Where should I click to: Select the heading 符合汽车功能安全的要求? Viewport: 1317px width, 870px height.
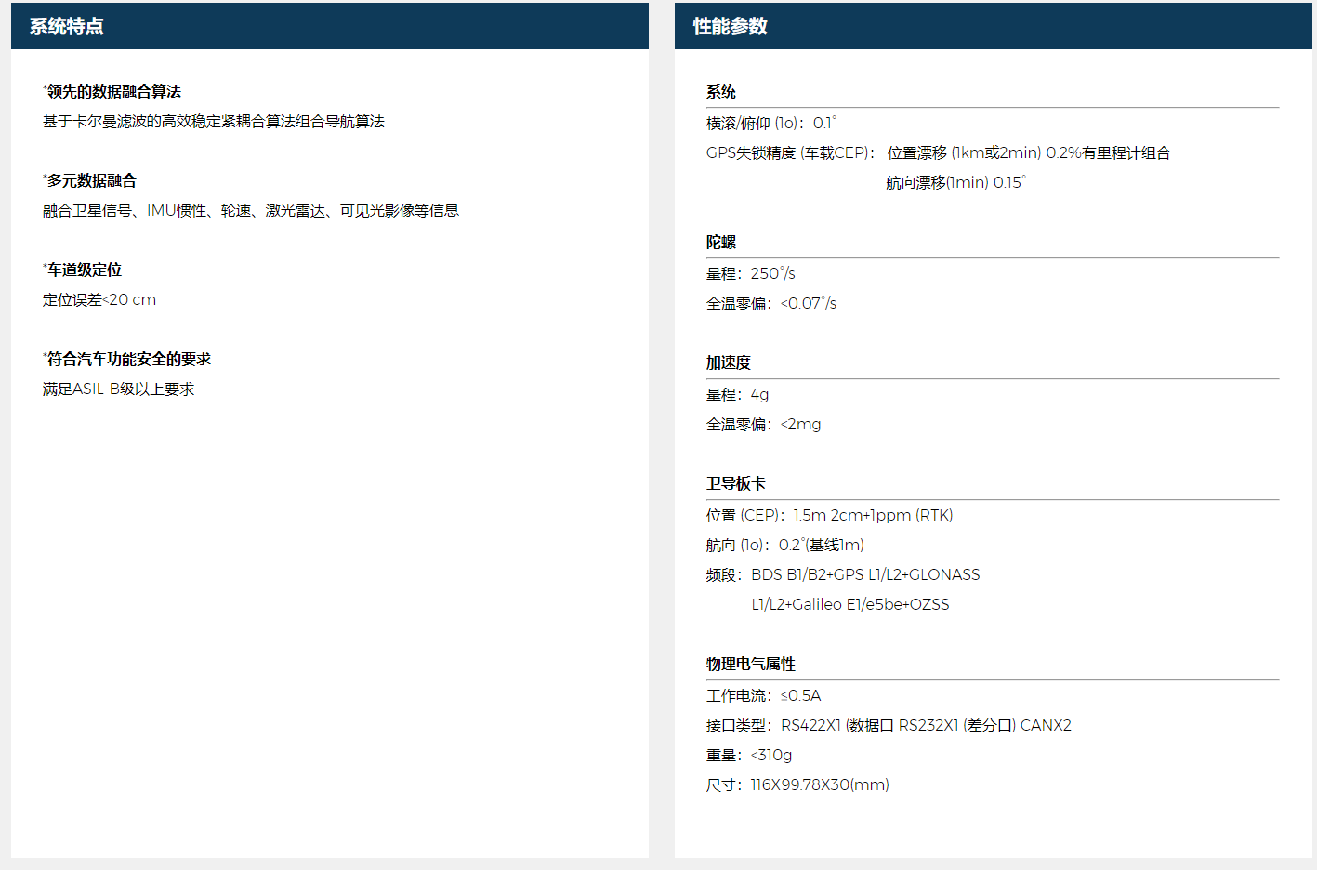(x=128, y=359)
